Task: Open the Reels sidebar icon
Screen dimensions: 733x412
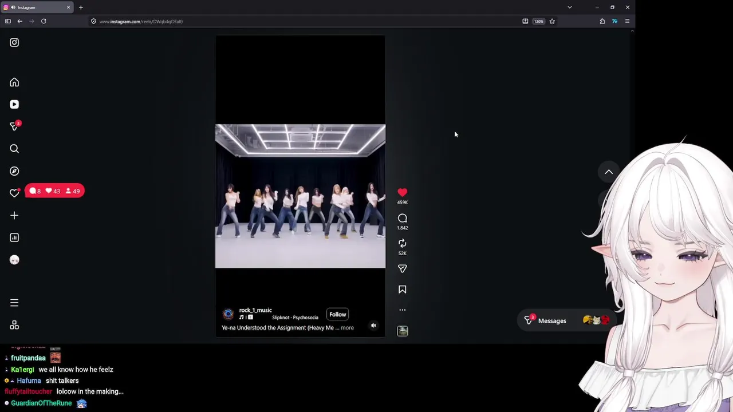Action: [14, 104]
